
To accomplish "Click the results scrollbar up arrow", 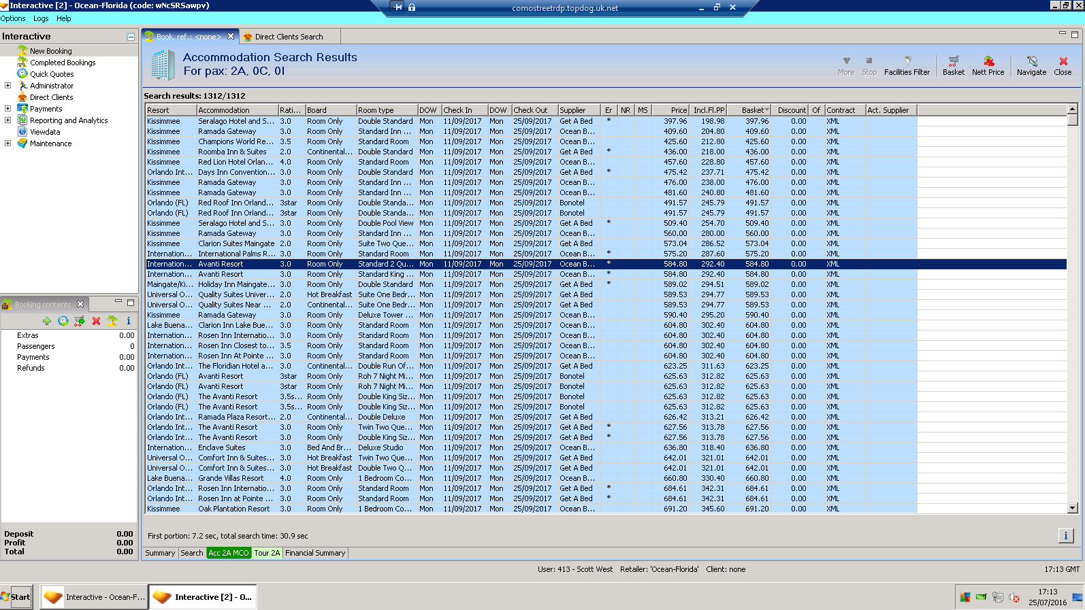I will (x=1073, y=109).
